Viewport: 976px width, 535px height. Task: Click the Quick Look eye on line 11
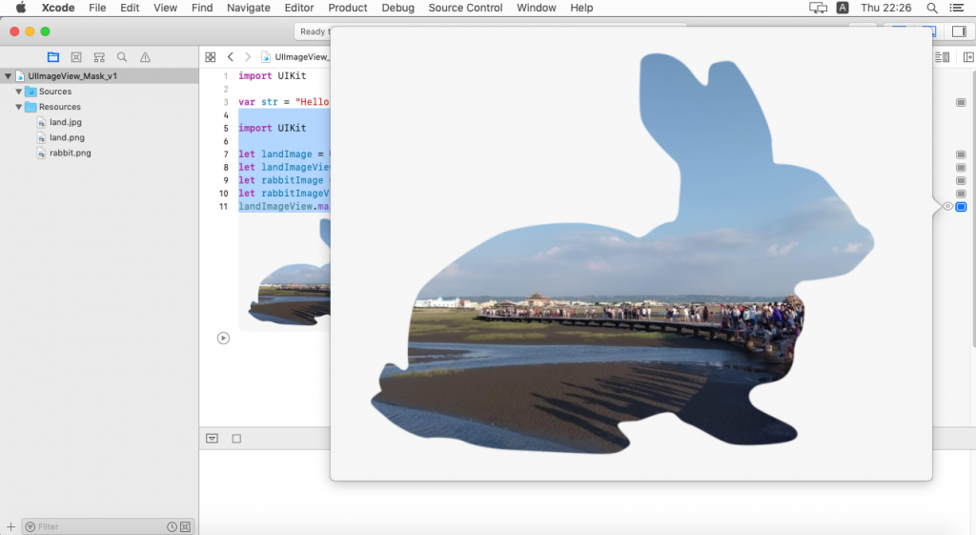pyautogui.click(x=947, y=207)
